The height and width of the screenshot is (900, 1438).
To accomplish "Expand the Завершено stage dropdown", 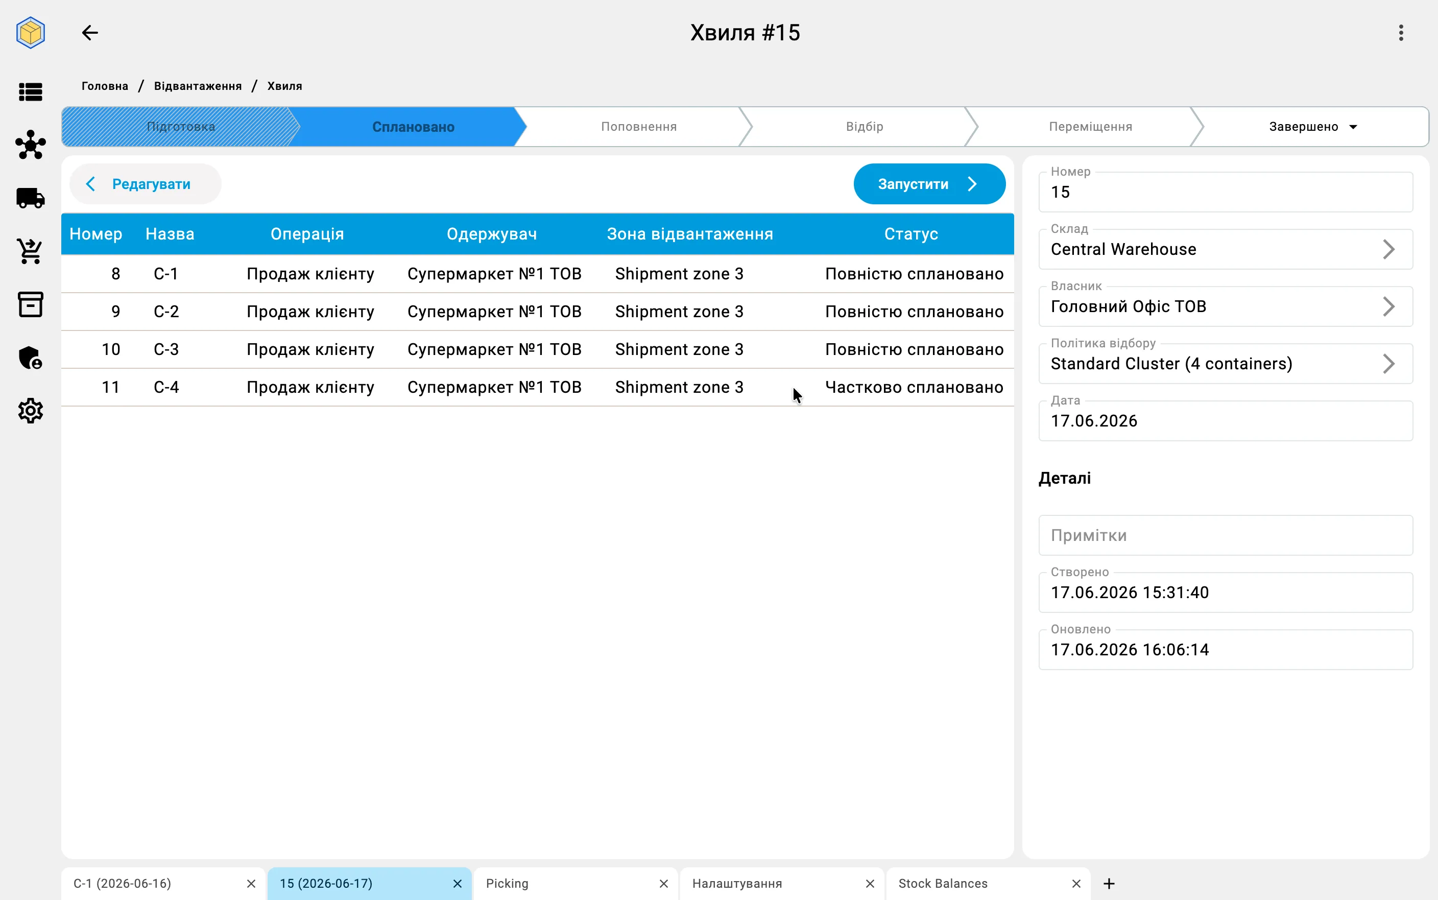I will 1353,127.
